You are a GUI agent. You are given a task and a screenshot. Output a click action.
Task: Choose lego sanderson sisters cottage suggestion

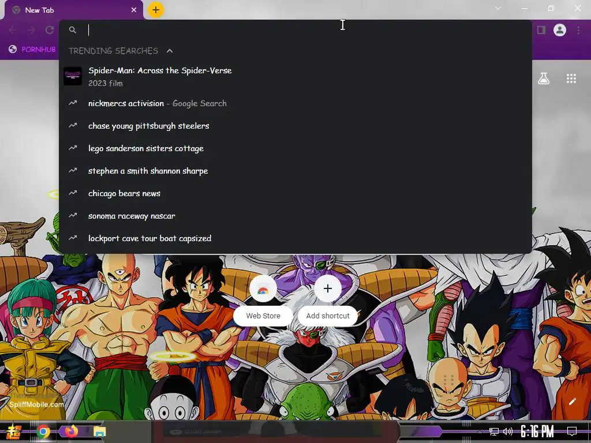click(x=295, y=148)
